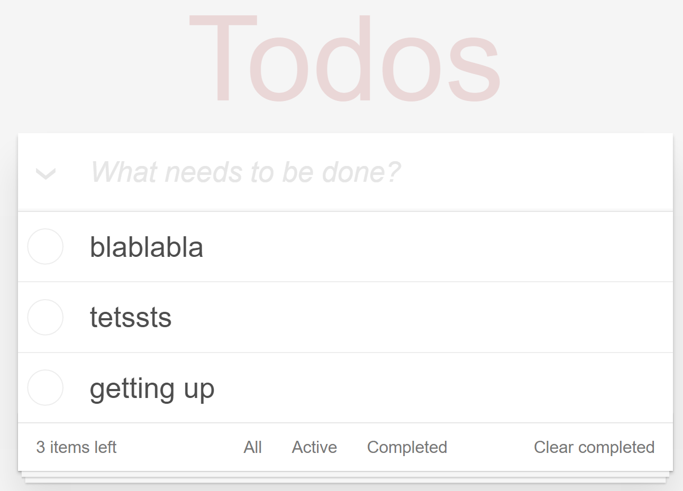The height and width of the screenshot is (491, 683).
Task: Toggle the round checkbox in the second todo row
Action: point(45,317)
